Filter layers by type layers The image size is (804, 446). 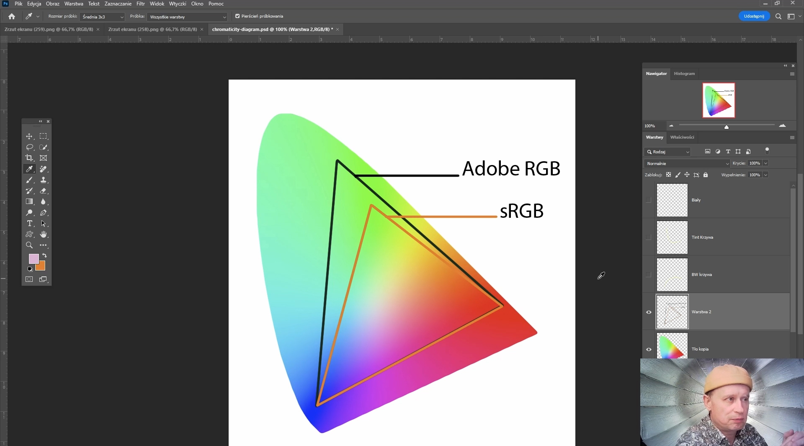pos(728,152)
